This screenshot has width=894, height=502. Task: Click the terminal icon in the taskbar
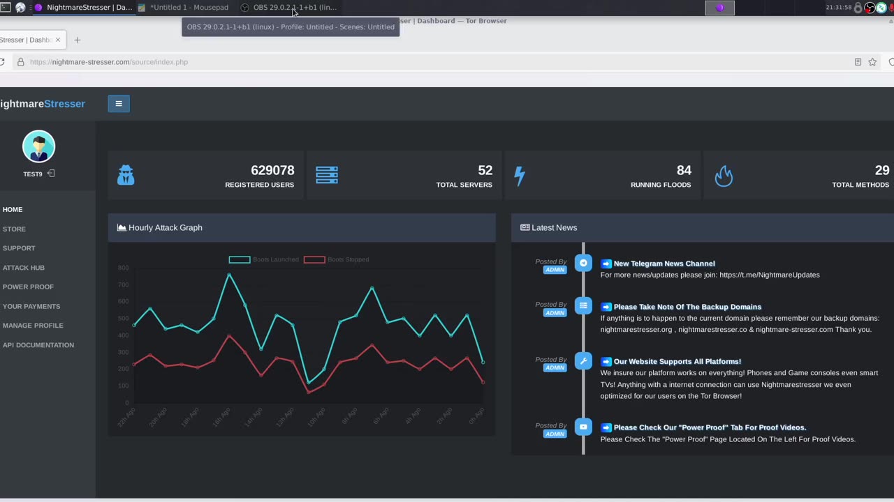[5, 8]
